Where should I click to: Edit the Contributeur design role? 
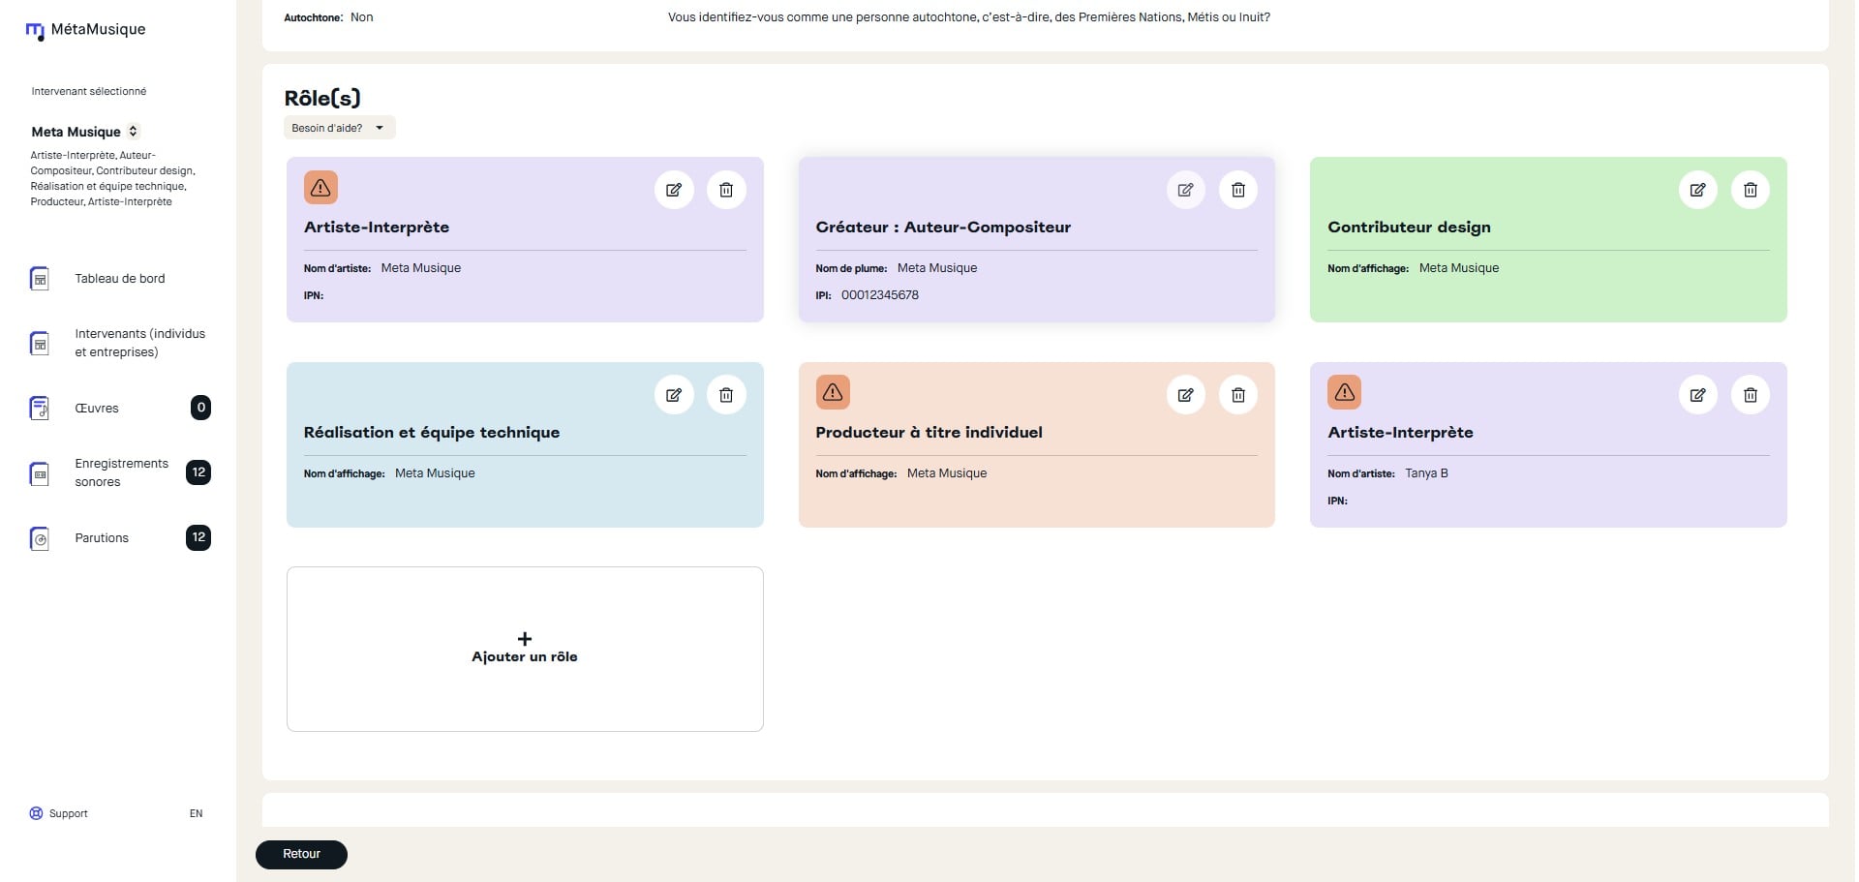(x=1697, y=190)
